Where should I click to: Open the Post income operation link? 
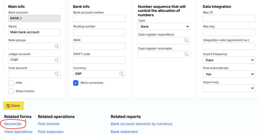pyautogui.click(x=49, y=124)
